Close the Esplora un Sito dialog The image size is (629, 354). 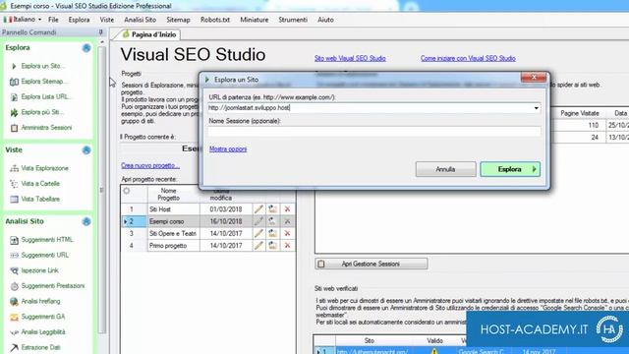pos(533,77)
